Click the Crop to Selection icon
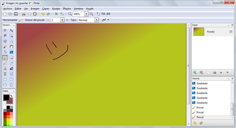The image size is (236, 128). pyautogui.click(x=56, y=14)
